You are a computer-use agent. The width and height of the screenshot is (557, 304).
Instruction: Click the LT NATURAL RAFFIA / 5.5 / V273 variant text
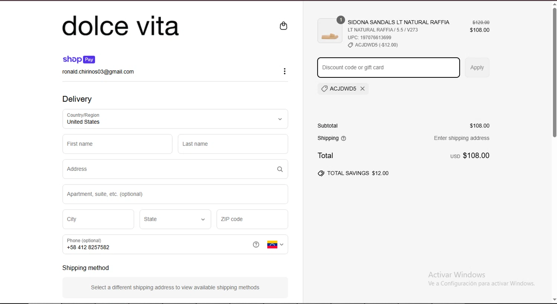pos(383,30)
